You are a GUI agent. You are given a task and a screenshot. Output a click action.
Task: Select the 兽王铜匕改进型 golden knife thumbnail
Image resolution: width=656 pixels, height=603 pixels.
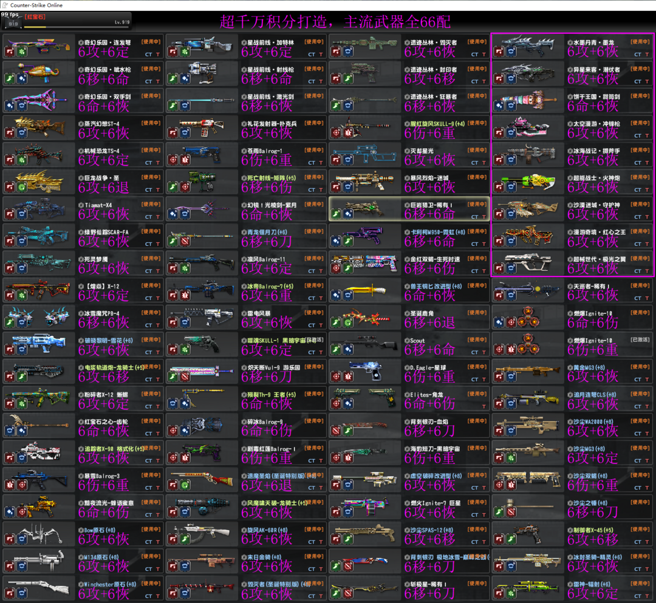click(365, 290)
